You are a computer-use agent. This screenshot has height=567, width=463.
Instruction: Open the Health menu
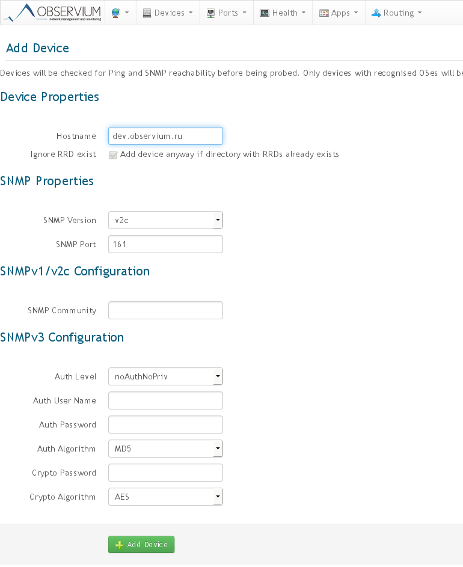pyautogui.click(x=283, y=13)
